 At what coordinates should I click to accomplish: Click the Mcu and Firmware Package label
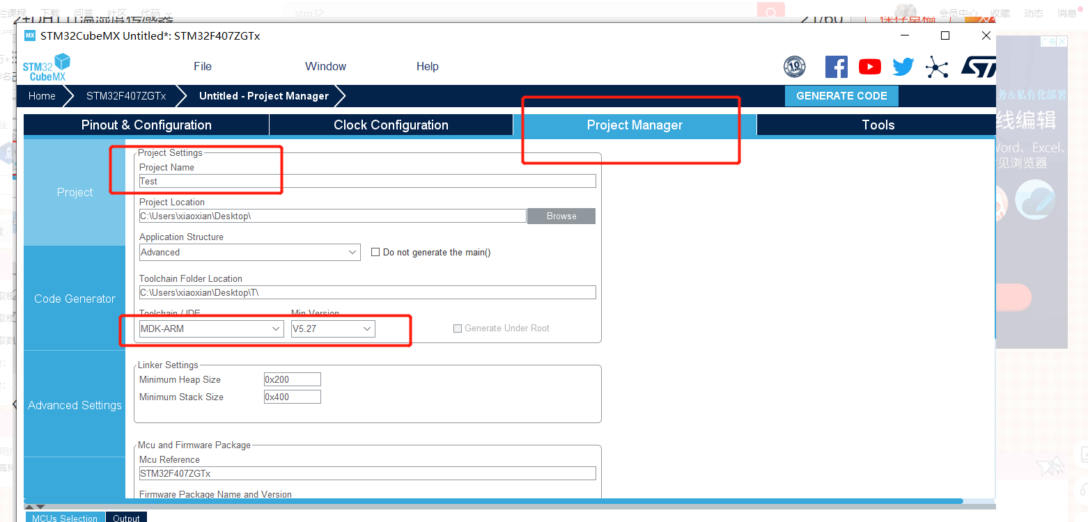click(194, 445)
